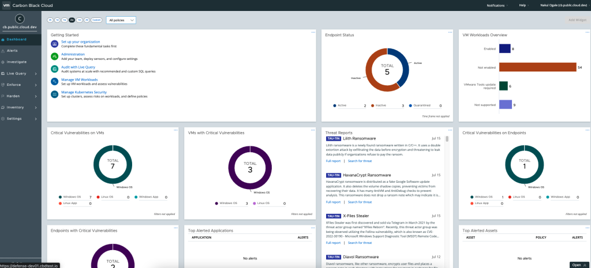Click the Add Widget button
Image resolution: width=591 pixels, height=268 pixels.
(x=578, y=20)
